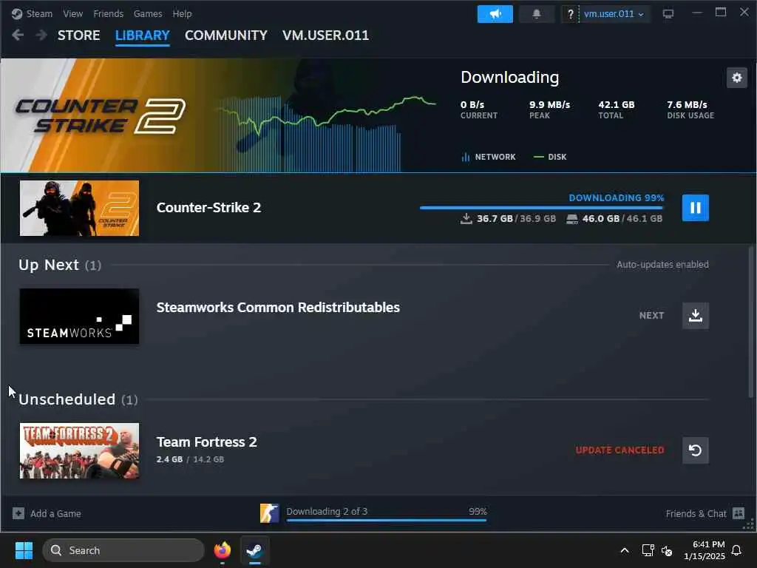Open the notifications bell in Steam
This screenshot has width=757, height=568.
point(537,14)
